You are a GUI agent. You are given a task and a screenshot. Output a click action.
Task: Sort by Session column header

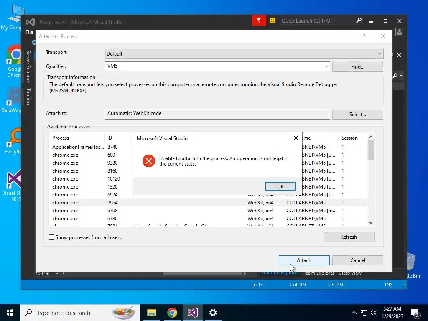pyautogui.click(x=353, y=138)
